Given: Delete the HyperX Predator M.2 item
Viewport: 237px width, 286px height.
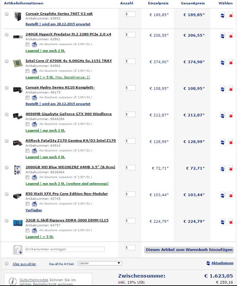Looking at the screenshot, I should pyautogui.click(x=231, y=36).
